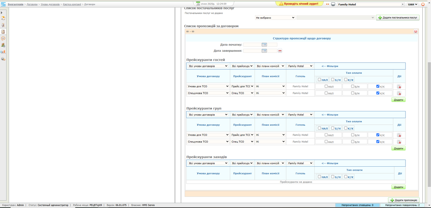Image resolution: width=431 pixels, height=208 pixels.
Task: Click Додати постачальника послуг button
Action: (398, 17)
